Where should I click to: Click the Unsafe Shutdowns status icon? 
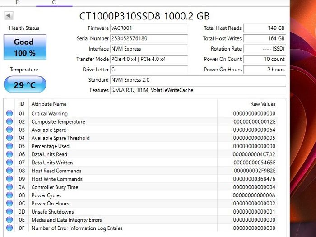pyautogui.click(x=9, y=212)
